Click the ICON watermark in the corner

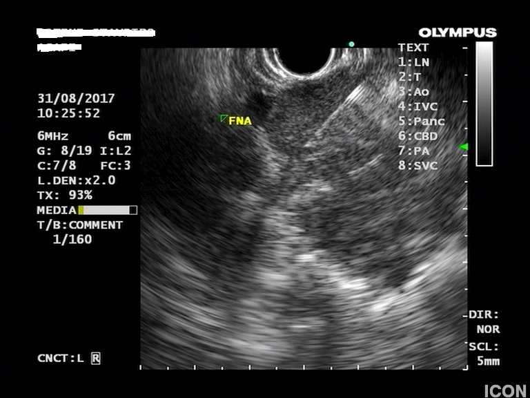click(505, 390)
